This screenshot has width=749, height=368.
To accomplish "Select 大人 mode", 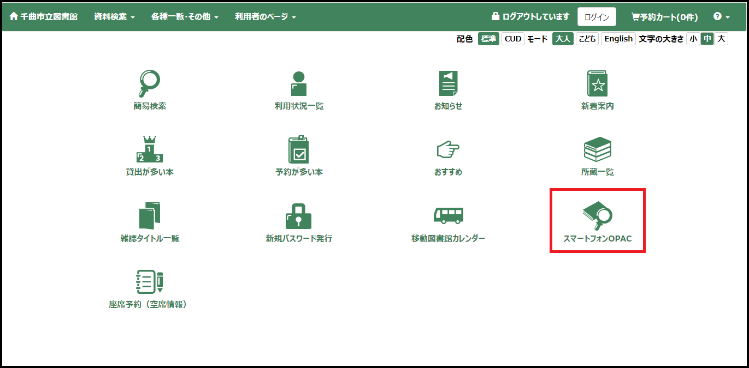I will (563, 39).
